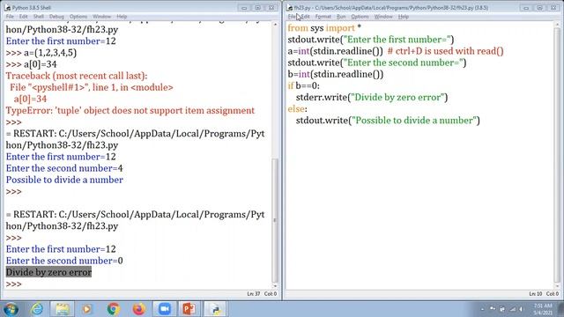Open Window menu in Python Shell window
Viewport: 564px width, 317px height.
(102, 17)
